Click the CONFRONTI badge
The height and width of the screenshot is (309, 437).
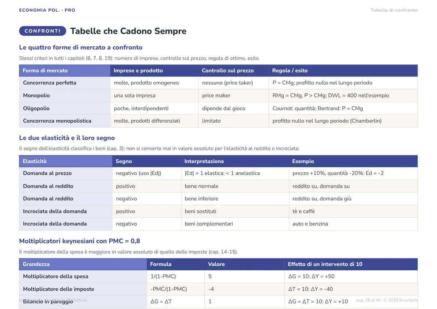pos(43,31)
